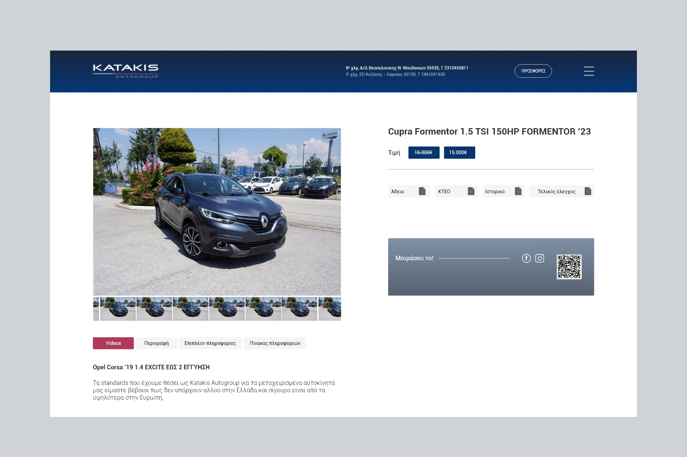Share on Instagram icon
This screenshot has height=457, width=687.
coord(540,258)
